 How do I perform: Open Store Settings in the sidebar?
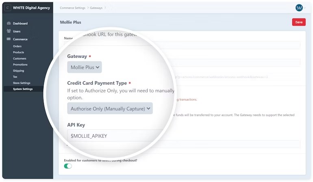(22, 83)
